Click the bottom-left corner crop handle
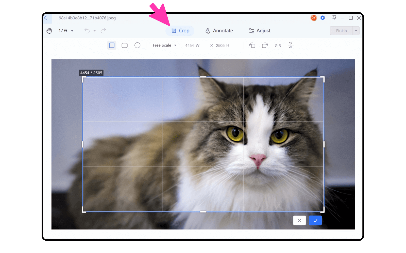This screenshot has height=253, width=406. 83,210
